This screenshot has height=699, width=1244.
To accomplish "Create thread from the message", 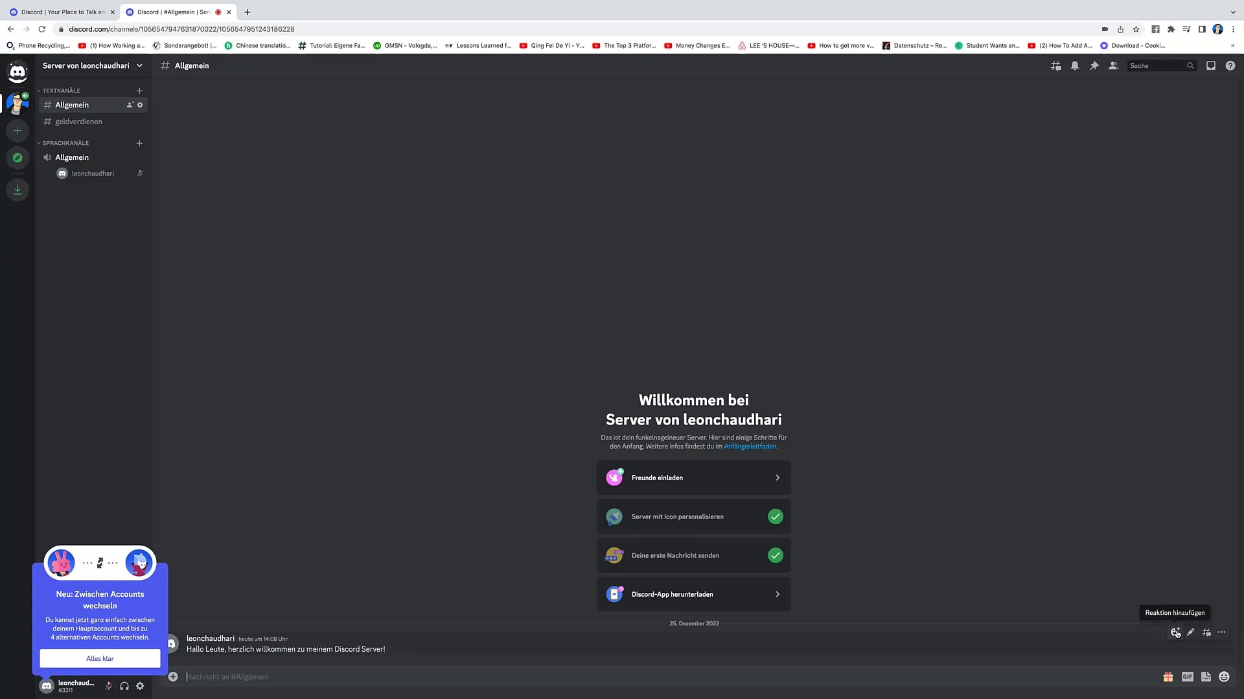I will pyautogui.click(x=1206, y=632).
